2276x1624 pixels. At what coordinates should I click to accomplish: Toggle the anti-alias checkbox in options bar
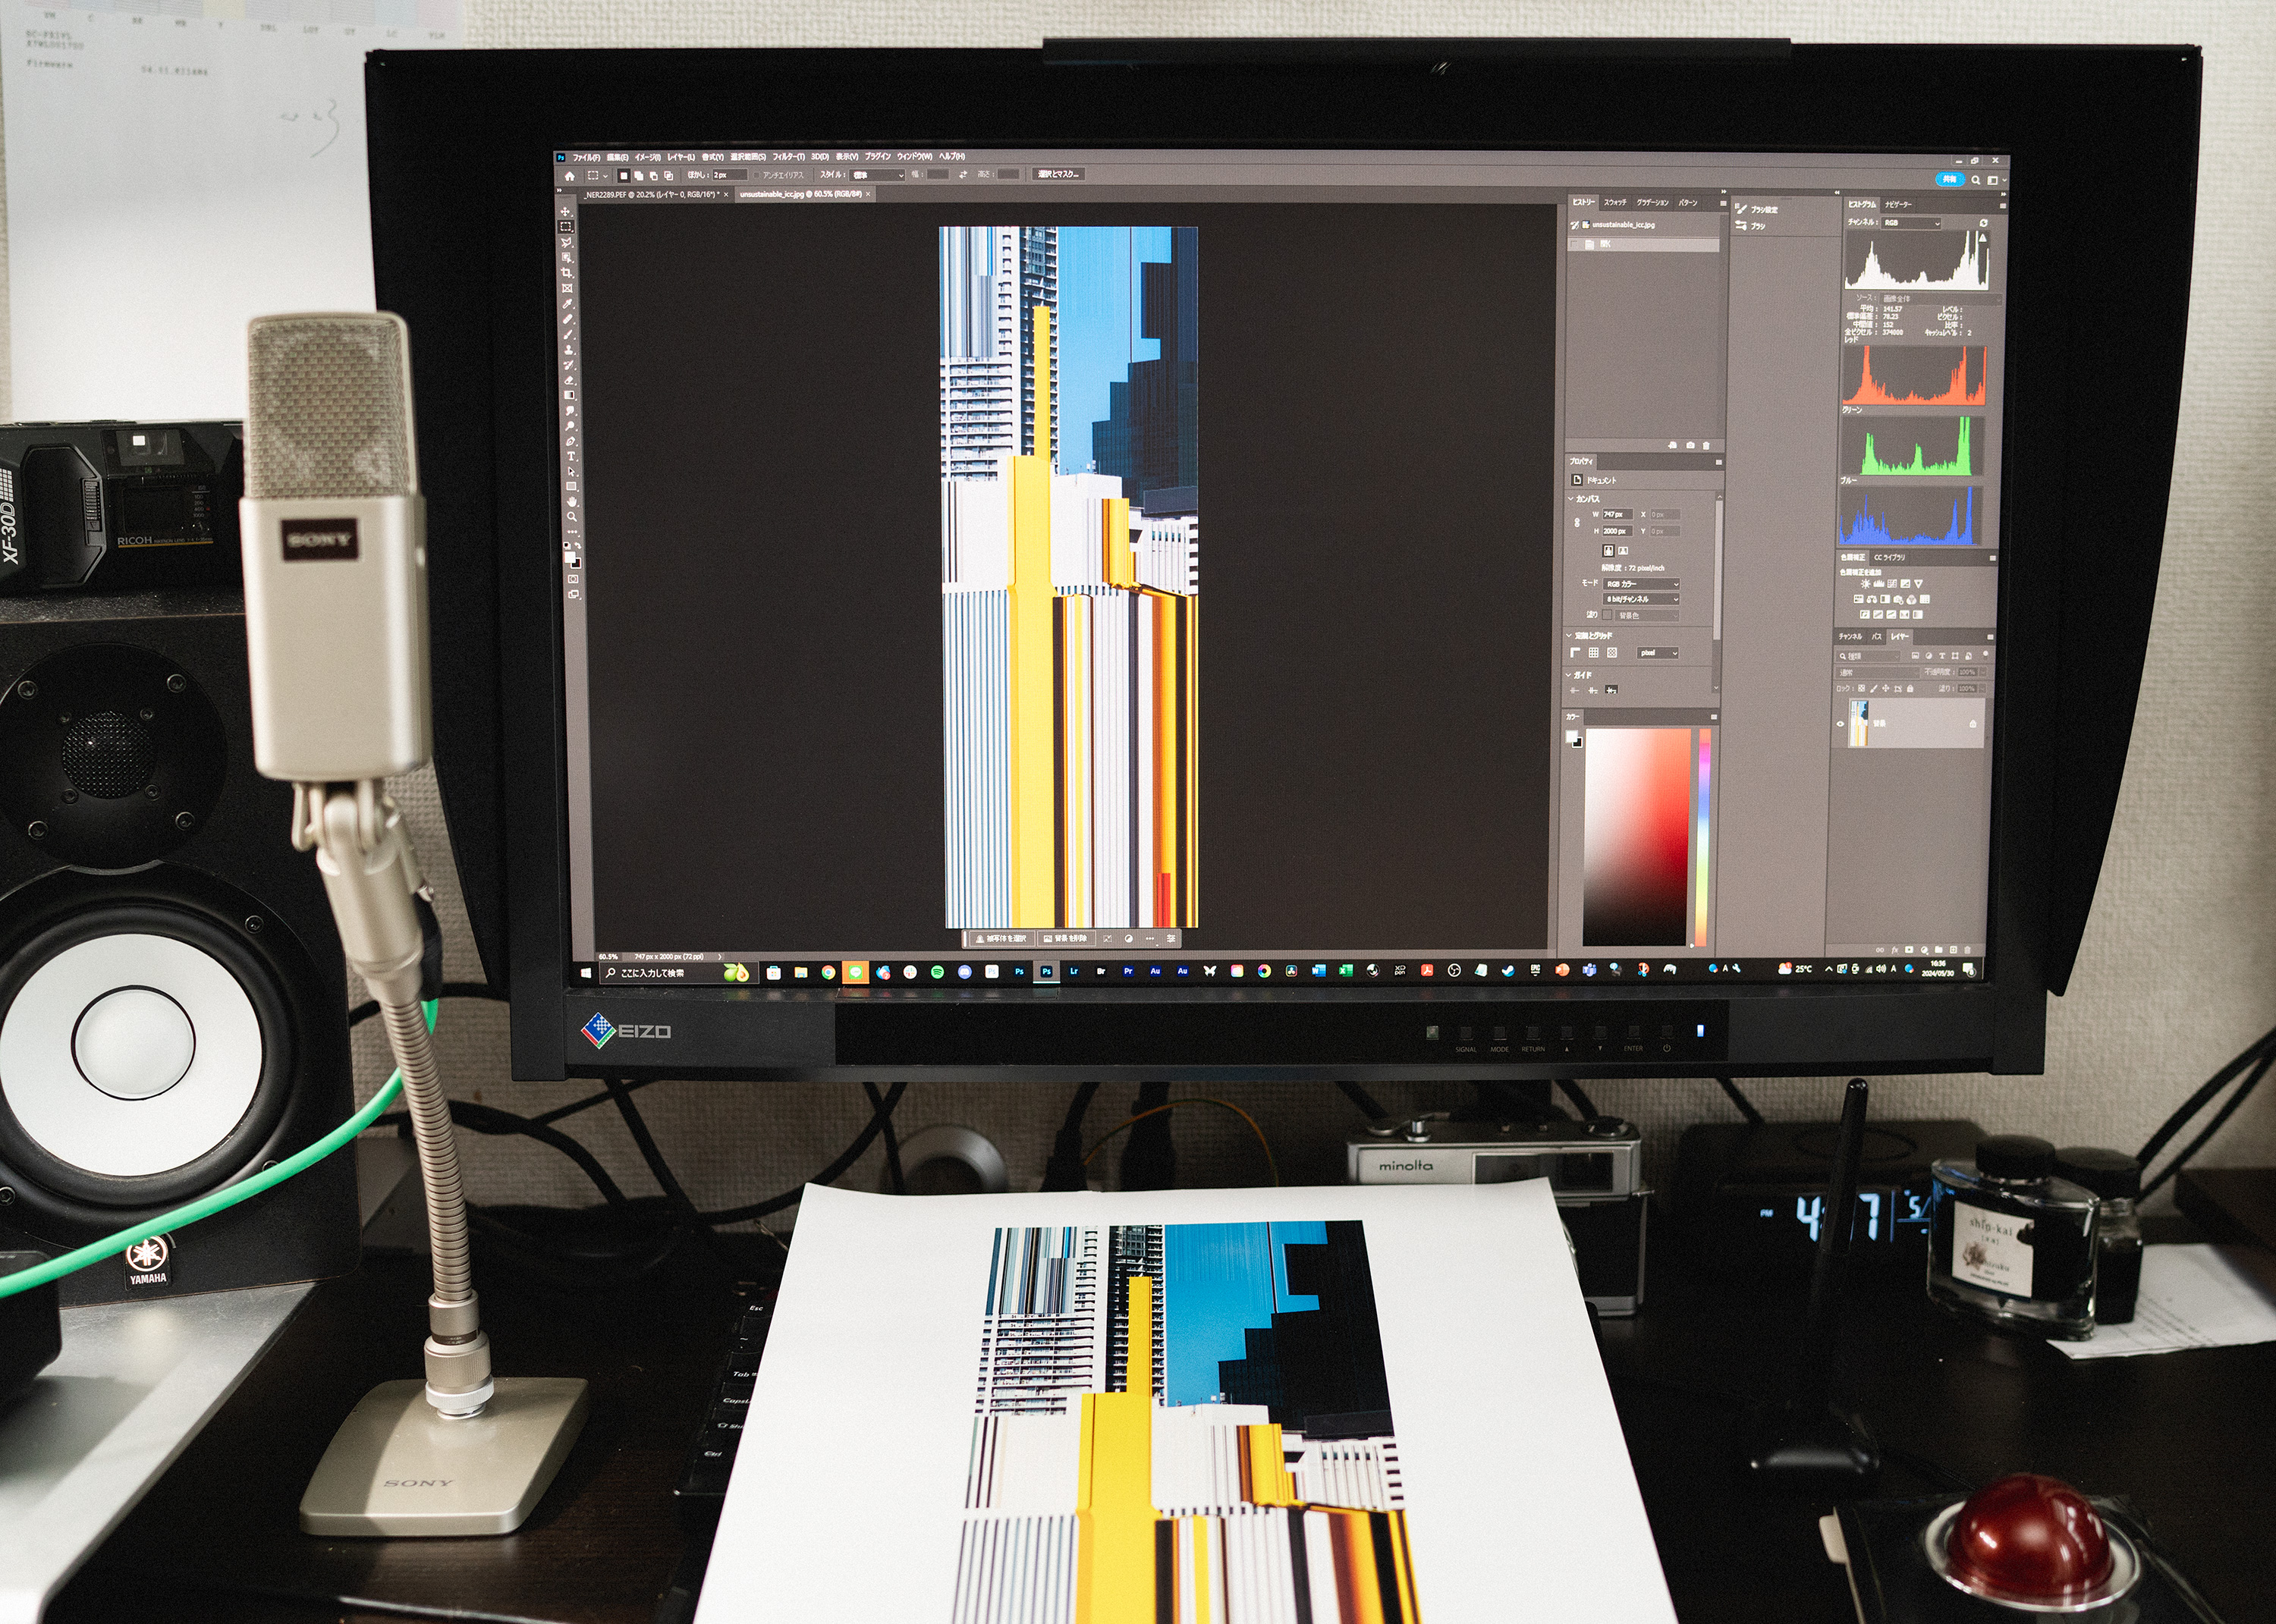pyautogui.click(x=757, y=175)
